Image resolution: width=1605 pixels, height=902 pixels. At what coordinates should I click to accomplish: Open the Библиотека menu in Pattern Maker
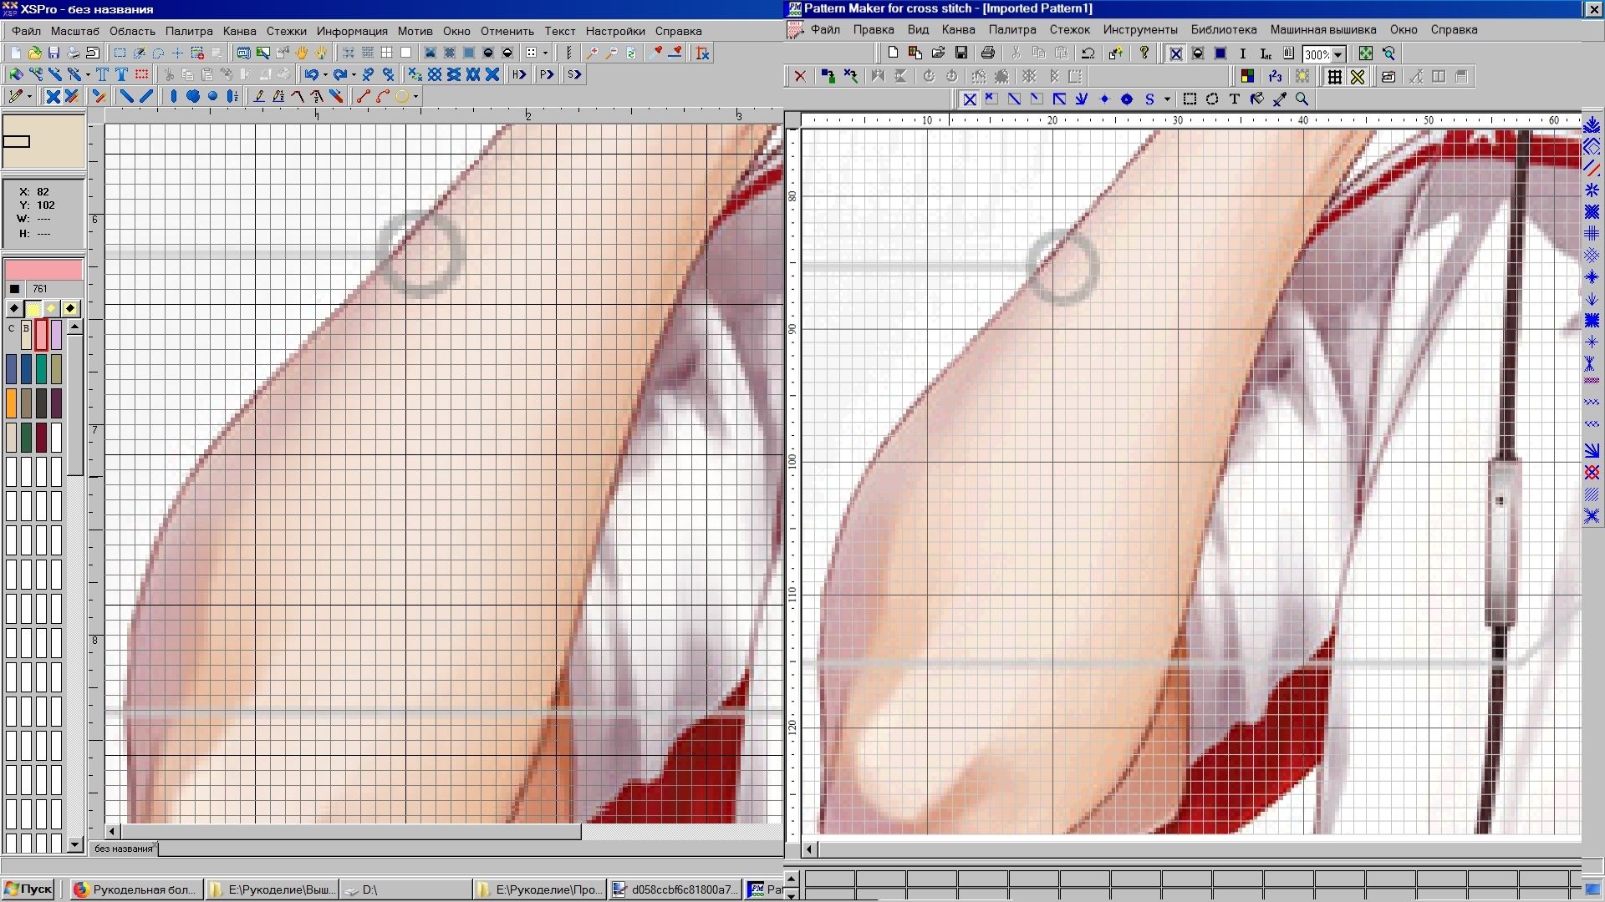(x=1223, y=29)
